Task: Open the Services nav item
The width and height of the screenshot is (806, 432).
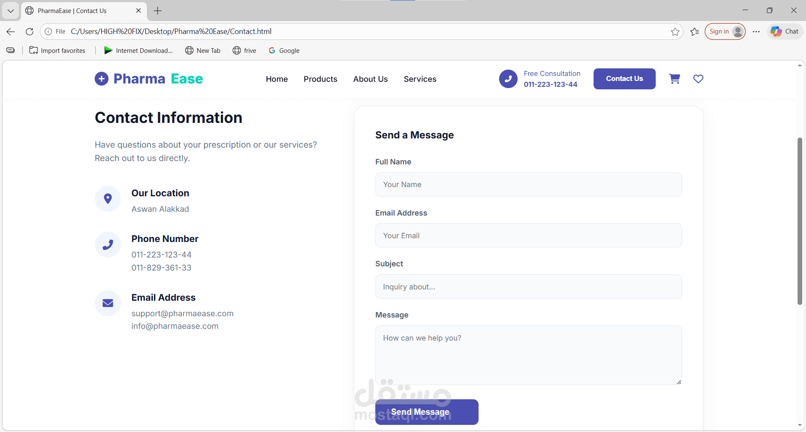Action: click(420, 79)
